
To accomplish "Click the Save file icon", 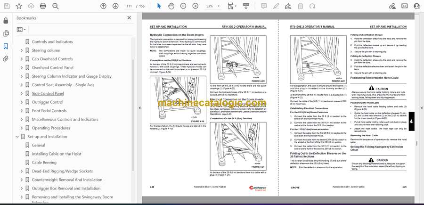I will [7, 6].
